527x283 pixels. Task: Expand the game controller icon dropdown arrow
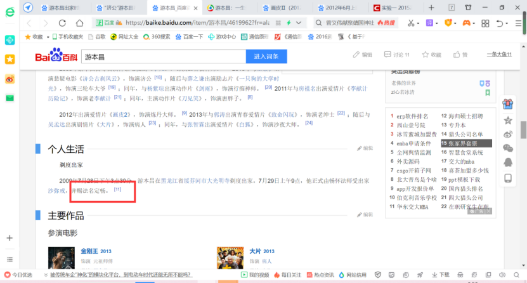coord(474,23)
